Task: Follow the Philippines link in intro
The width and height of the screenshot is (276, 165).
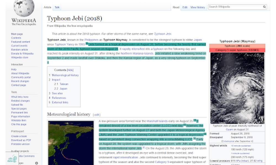Action: (91, 40)
